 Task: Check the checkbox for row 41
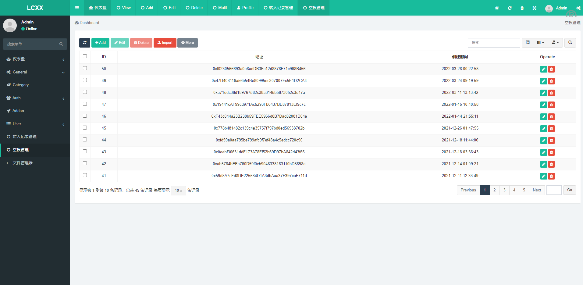[85, 175]
